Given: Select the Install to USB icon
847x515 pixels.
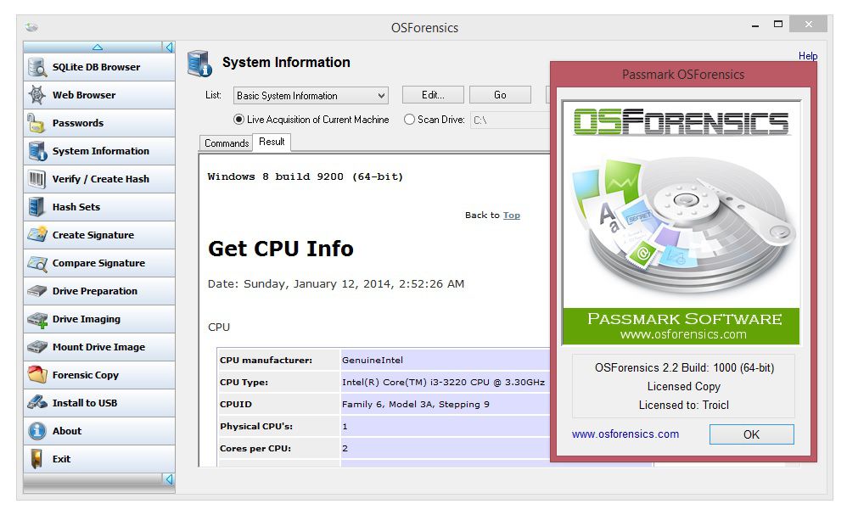Looking at the screenshot, I should [x=37, y=403].
